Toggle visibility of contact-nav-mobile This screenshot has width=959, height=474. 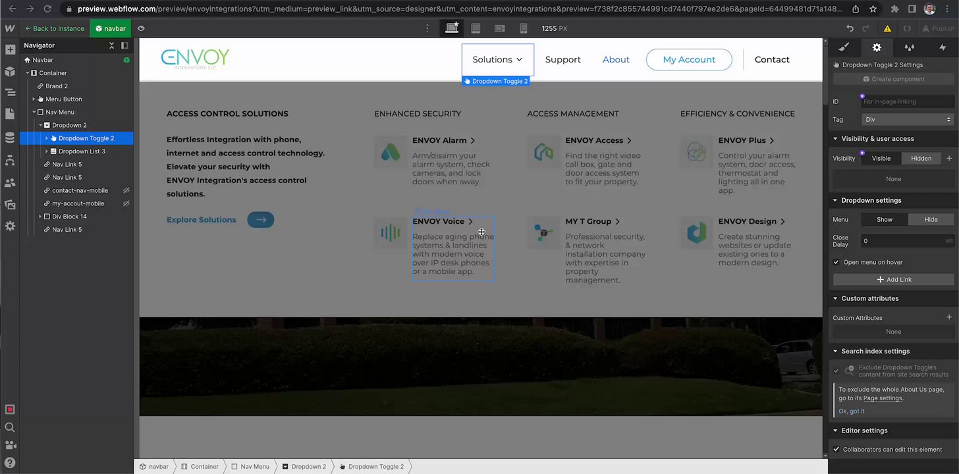[x=126, y=190]
